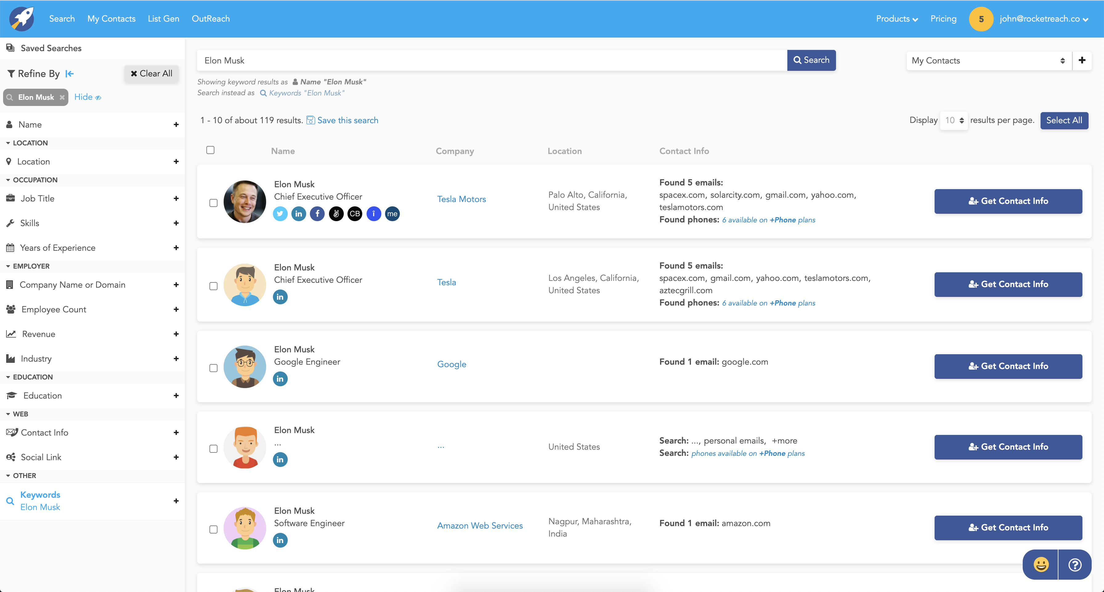Click the help question mark icon
Image resolution: width=1104 pixels, height=592 pixels.
pyautogui.click(x=1075, y=565)
